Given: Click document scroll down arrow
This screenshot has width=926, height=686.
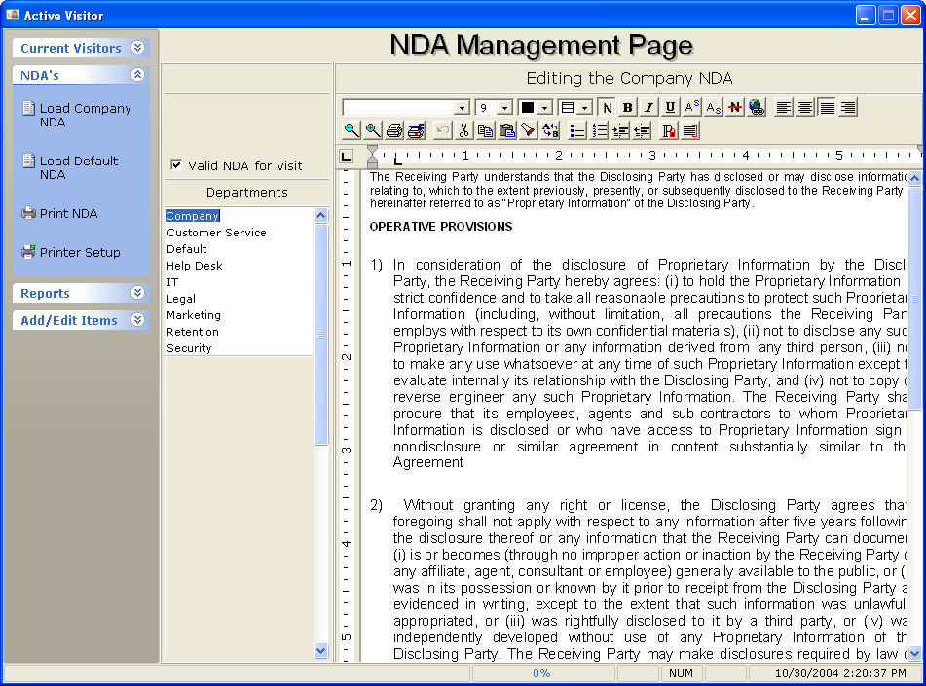Looking at the screenshot, I should (914, 654).
